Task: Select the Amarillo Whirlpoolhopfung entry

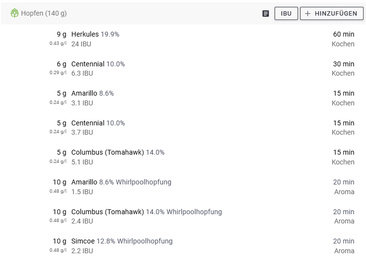Action: 121,182
